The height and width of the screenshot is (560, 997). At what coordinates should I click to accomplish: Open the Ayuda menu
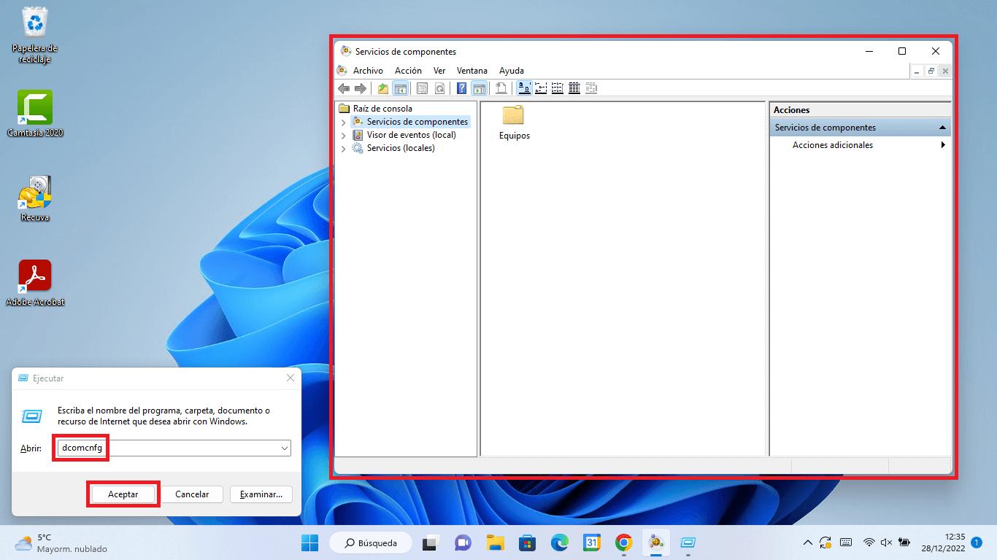512,71
